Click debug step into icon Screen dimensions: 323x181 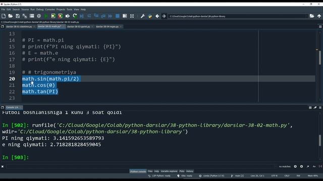coord(96,16)
